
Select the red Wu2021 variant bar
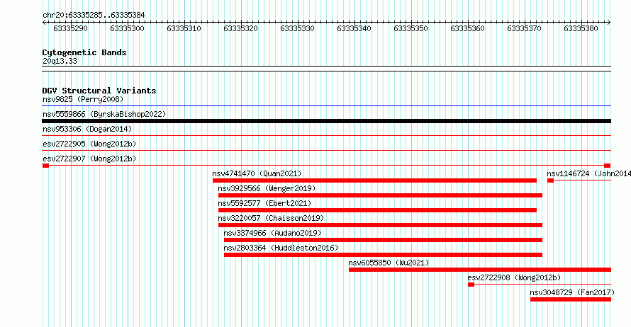(480, 270)
